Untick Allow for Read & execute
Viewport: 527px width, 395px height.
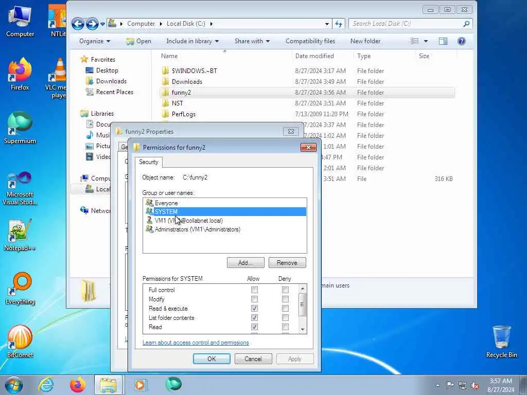[x=254, y=309]
